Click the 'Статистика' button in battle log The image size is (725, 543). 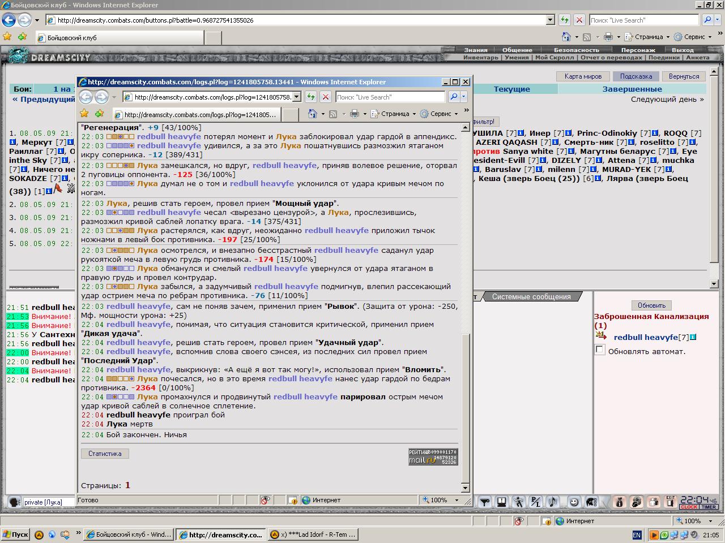coord(105,454)
